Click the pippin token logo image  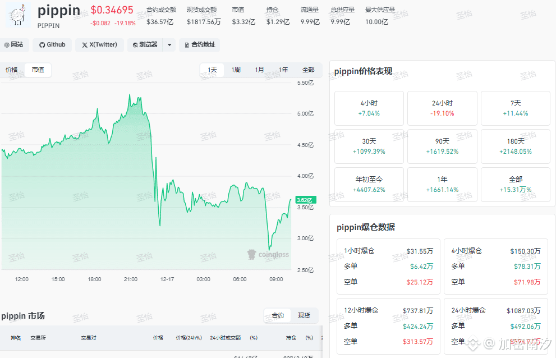pyautogui.click(x=18, y=15)
